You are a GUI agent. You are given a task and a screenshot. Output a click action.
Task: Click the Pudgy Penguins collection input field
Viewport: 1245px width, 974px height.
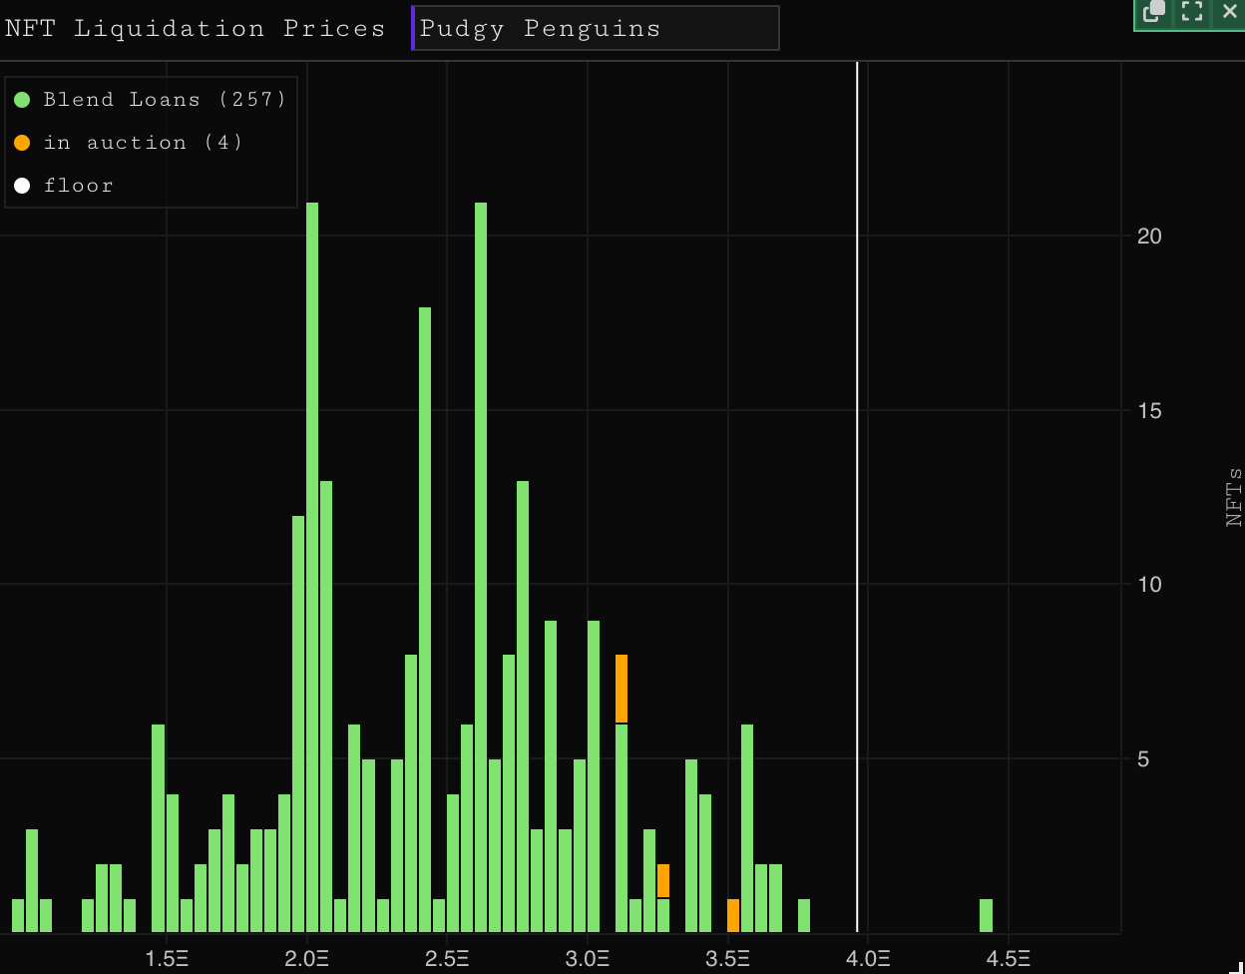point(596,28)
